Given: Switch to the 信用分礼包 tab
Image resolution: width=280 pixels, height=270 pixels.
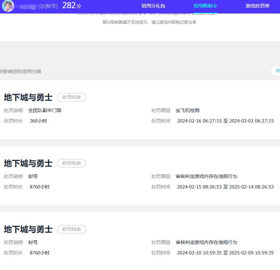Looking at the screenshot, I should (x=154, y=5).
